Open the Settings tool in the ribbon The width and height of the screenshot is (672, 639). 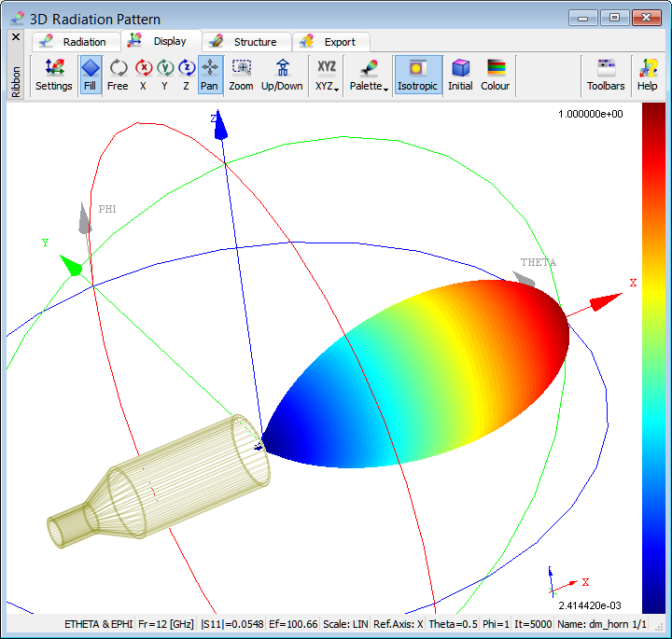tap(54, 75)
